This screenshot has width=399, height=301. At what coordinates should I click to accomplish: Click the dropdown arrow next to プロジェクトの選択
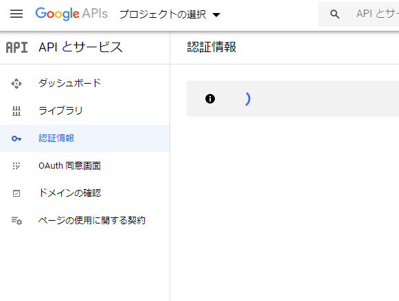[216, 14]
